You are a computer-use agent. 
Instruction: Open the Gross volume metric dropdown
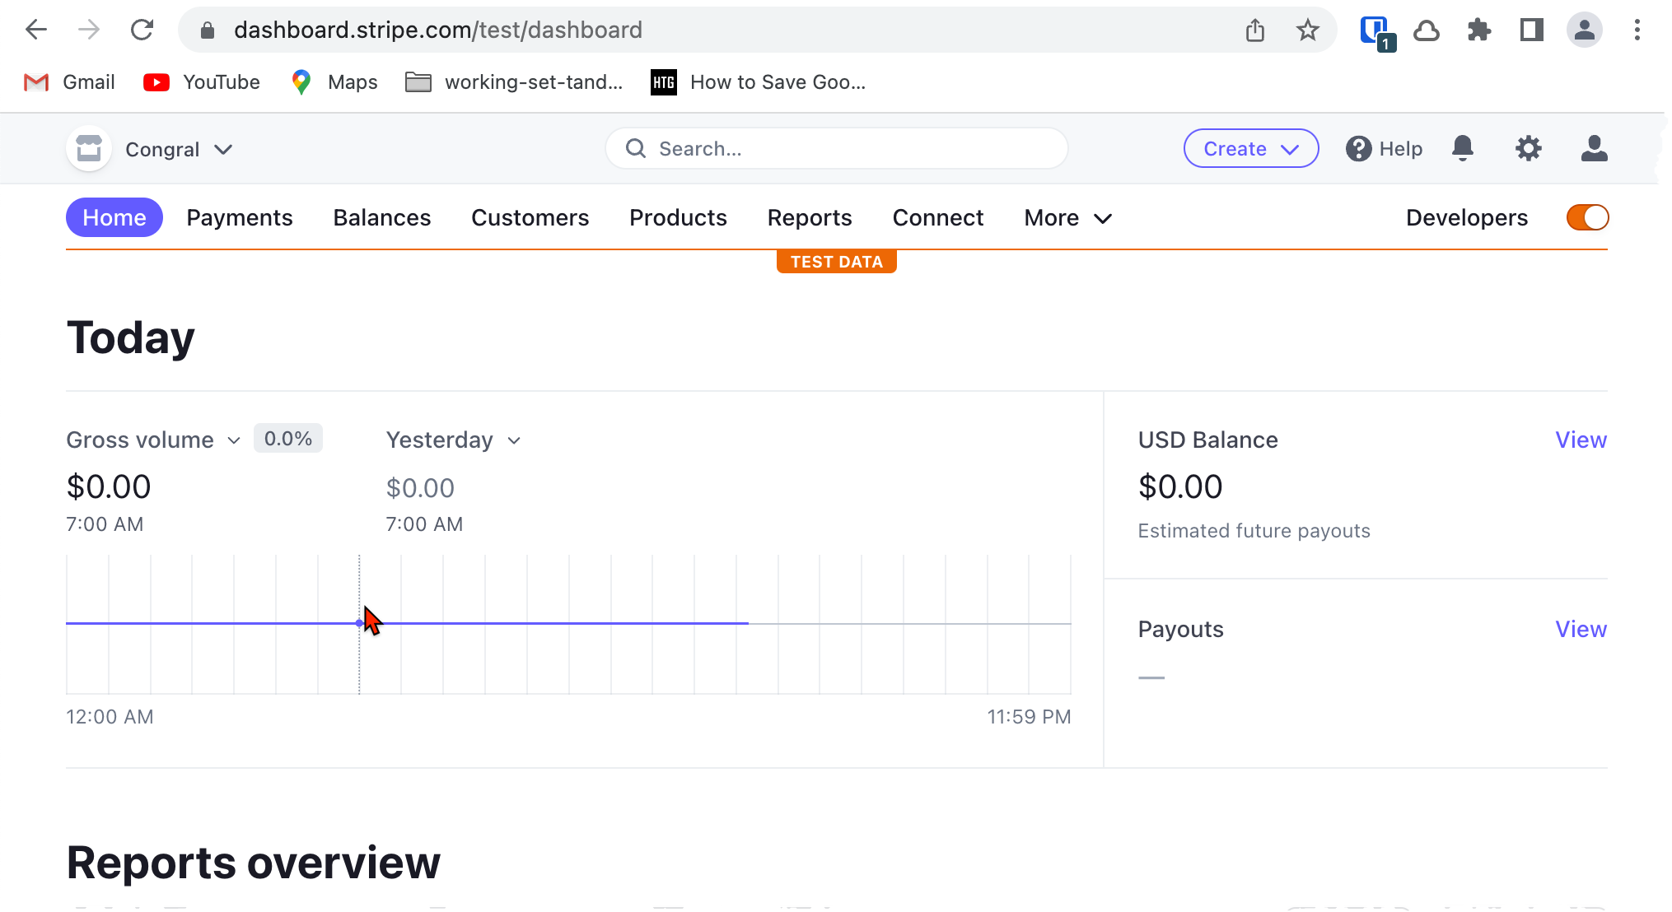(153, 440)
